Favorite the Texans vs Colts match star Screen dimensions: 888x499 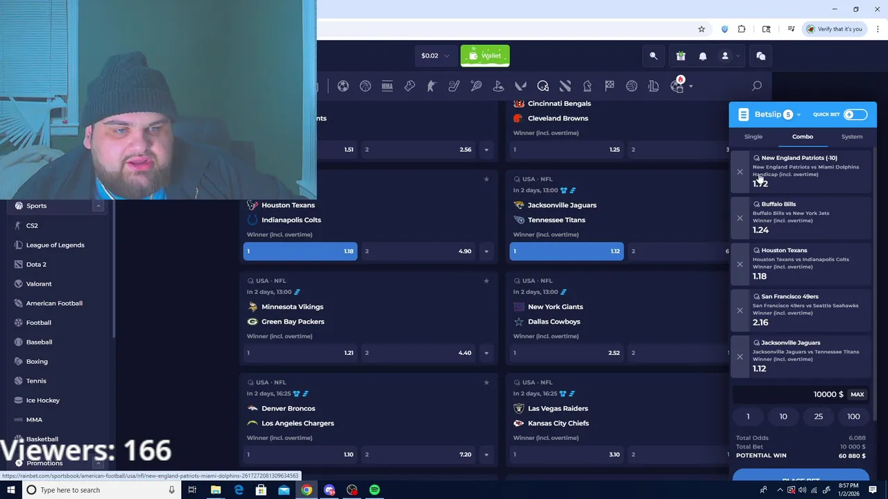486,179
